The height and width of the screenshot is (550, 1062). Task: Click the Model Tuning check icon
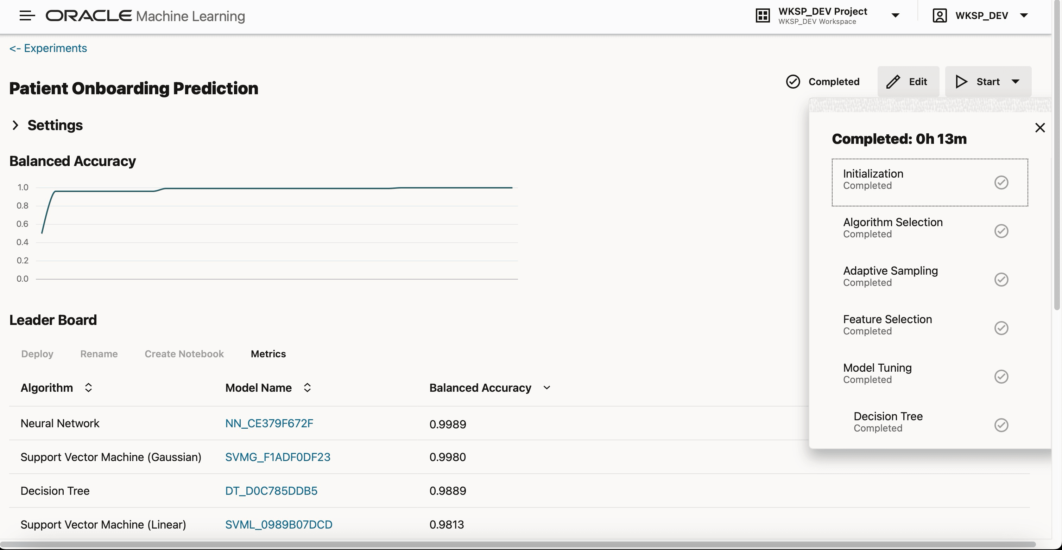(1001, 377)
